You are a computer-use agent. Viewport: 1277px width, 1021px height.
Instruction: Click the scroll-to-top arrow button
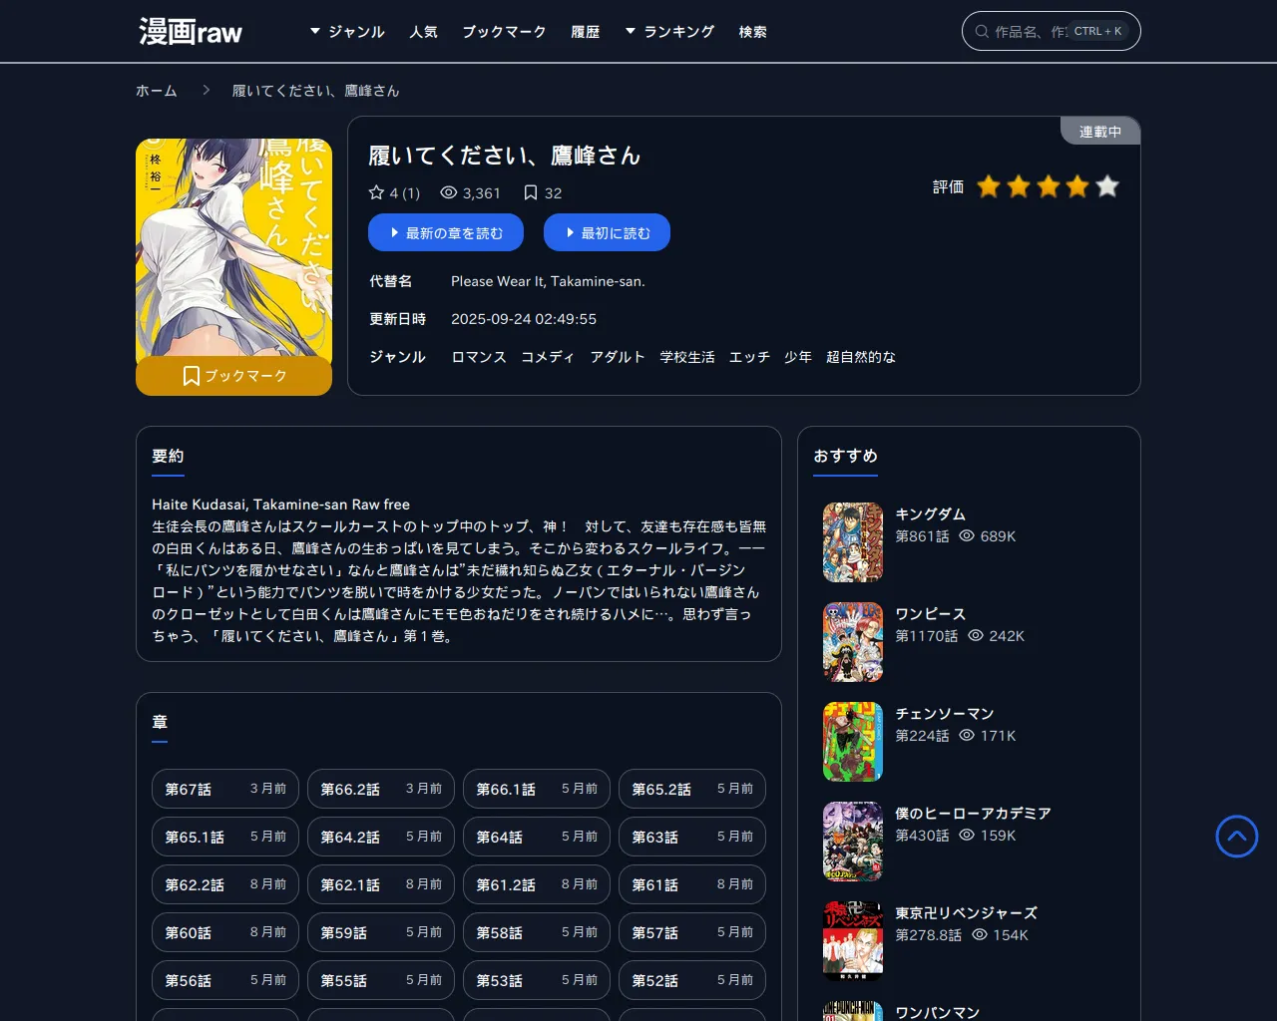click(1237, 837)
